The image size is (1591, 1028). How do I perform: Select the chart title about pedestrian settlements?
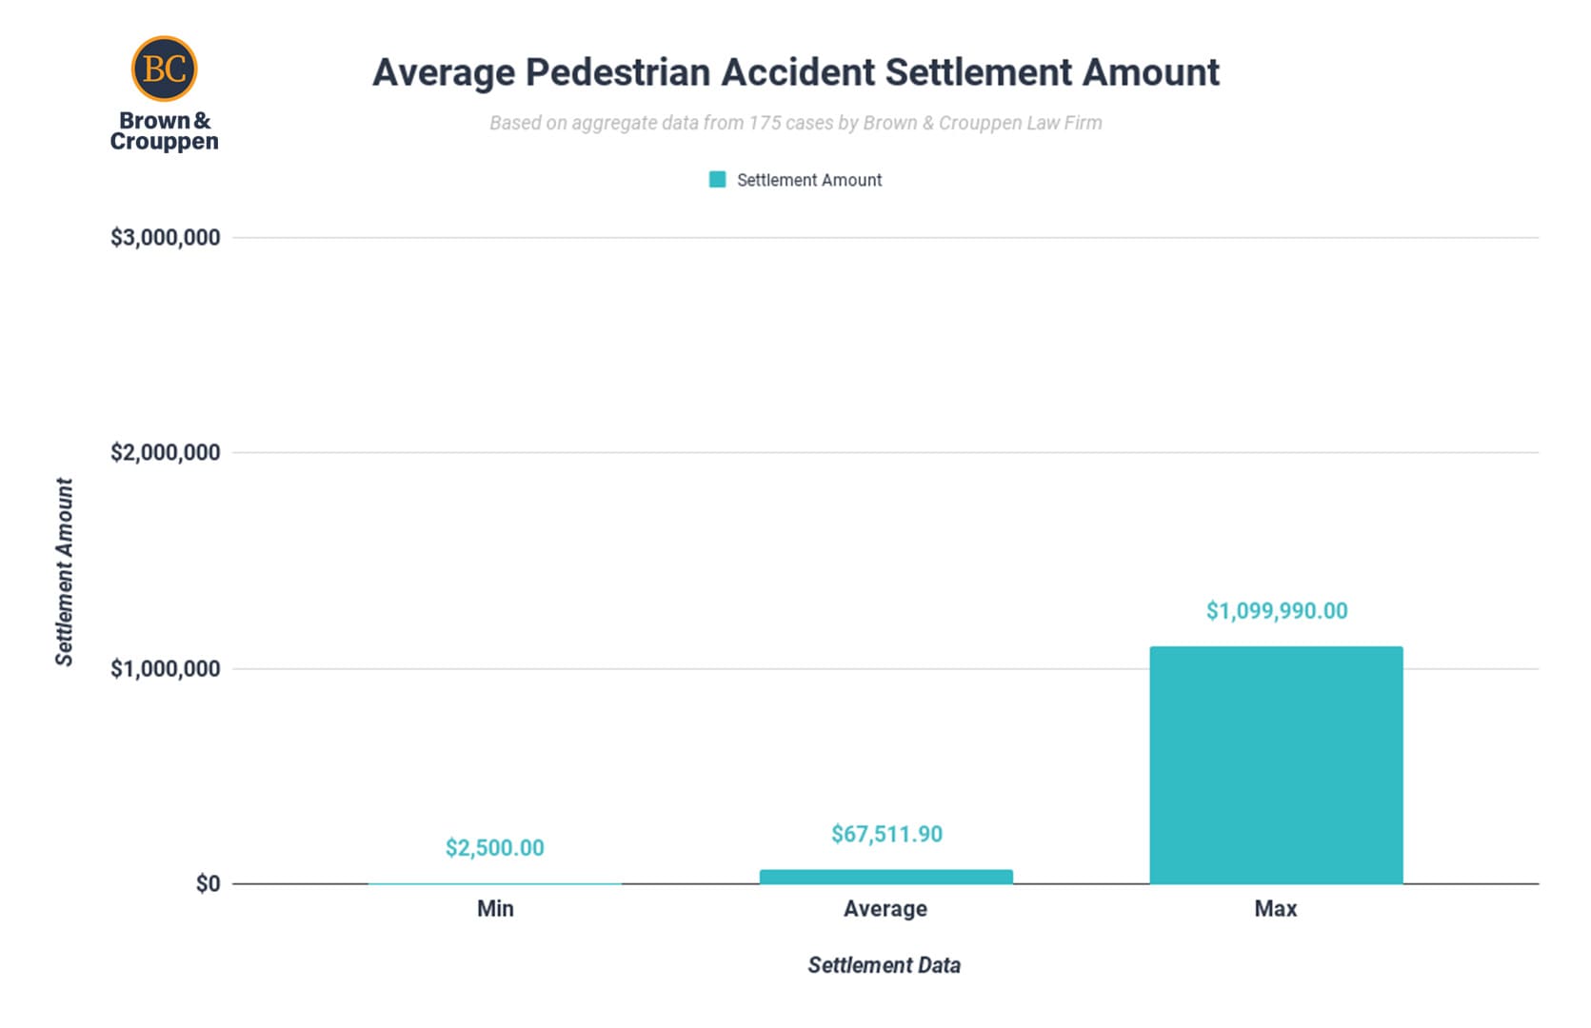click(x=795, y=72)
